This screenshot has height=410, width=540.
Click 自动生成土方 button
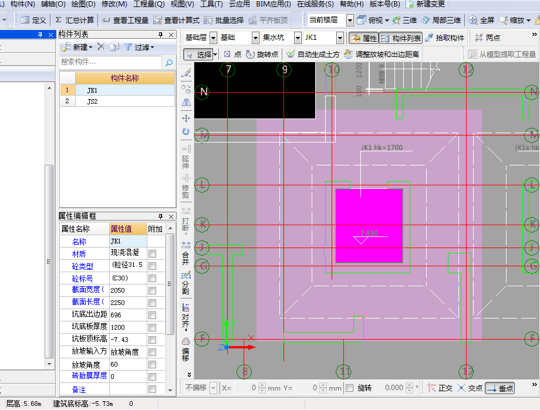(x=313, y=55)
